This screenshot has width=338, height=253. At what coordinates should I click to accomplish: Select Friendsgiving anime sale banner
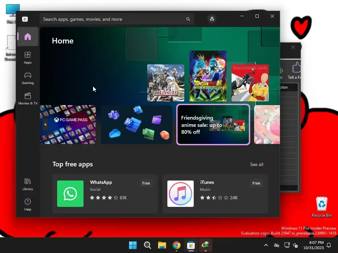click(213, 124)
